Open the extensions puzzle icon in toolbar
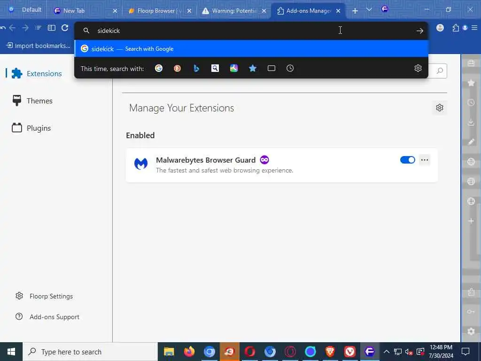The image size is (481, 361). (x=456, y=28)
